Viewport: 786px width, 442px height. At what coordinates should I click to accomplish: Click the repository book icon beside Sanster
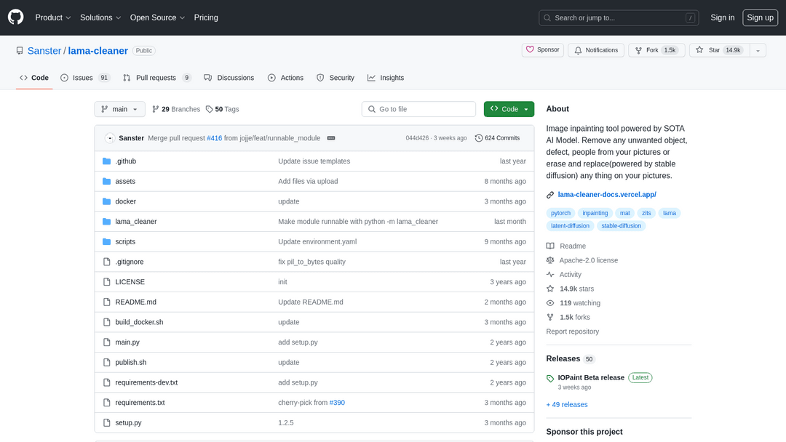click(20, 51)
